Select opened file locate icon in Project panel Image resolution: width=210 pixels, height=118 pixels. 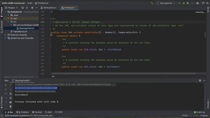23,8
